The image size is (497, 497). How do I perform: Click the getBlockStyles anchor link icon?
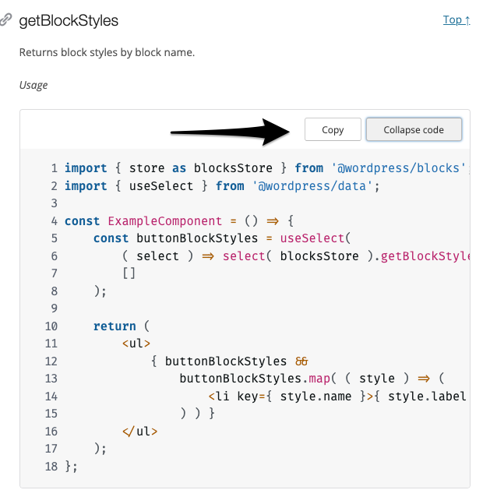coord(5,19)
